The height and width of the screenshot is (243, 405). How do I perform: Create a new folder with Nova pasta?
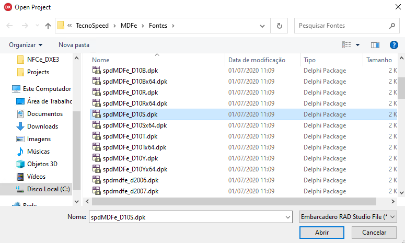tap(74, 45)
